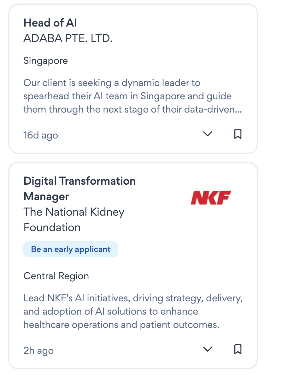Click the red NKF company logo
The width and height of the screenshot is (282, 375).
pos(211,197)
